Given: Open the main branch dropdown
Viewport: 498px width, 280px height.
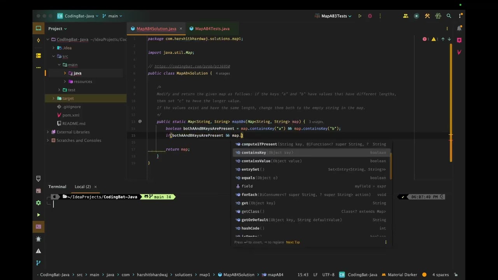Looking at the screenshot, I should (113, 16).
